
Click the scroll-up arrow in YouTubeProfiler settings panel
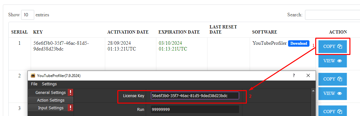pyautogui.click(x=313, y=91)
